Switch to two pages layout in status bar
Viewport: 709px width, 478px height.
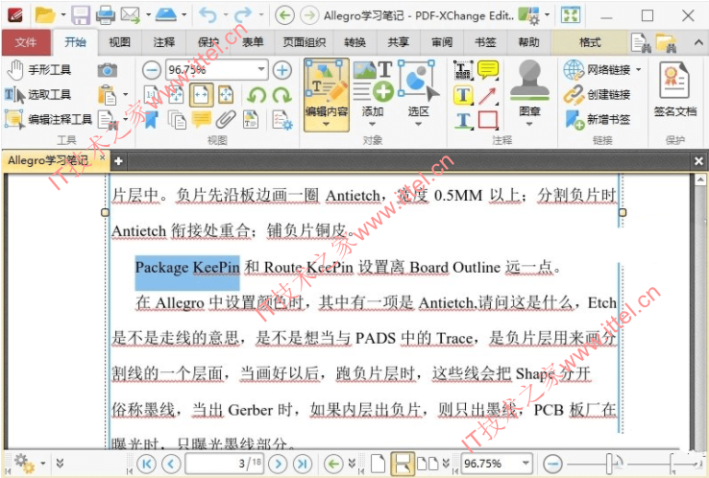427,464
